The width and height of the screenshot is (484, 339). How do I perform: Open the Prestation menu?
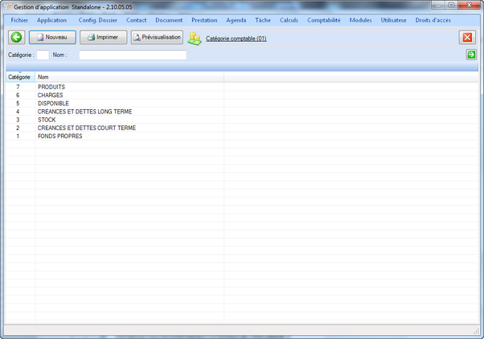point(204,19)
